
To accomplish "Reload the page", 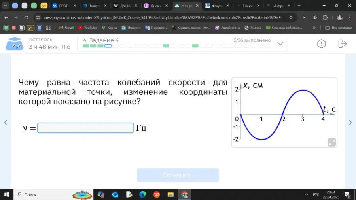I will point(26,17).
